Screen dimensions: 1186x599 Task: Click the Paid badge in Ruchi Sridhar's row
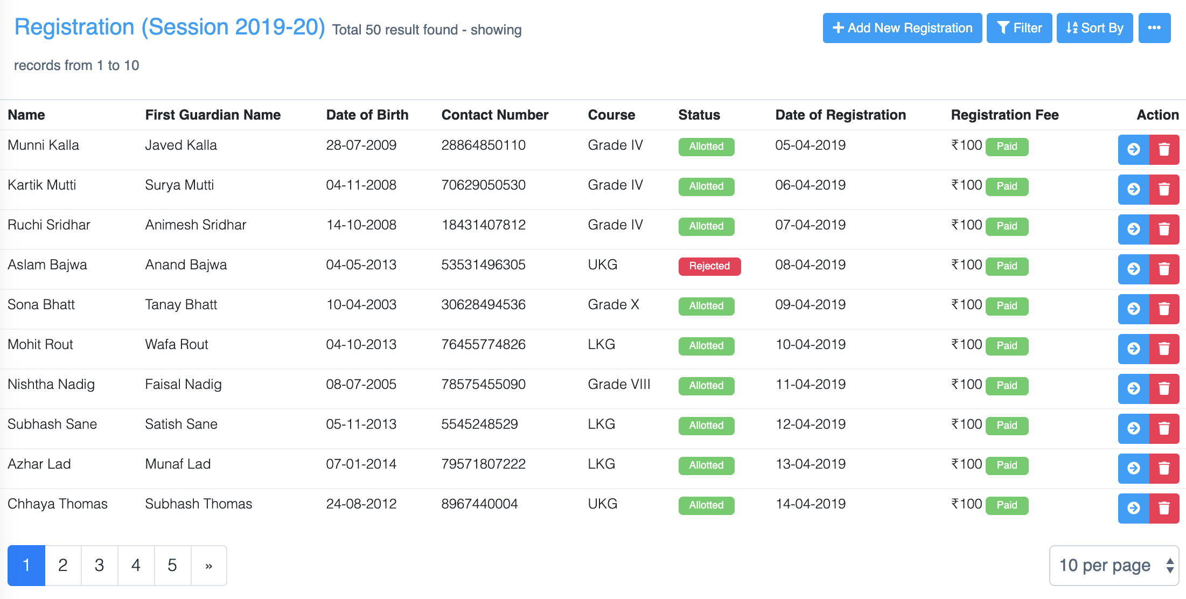coord(1007,226)
